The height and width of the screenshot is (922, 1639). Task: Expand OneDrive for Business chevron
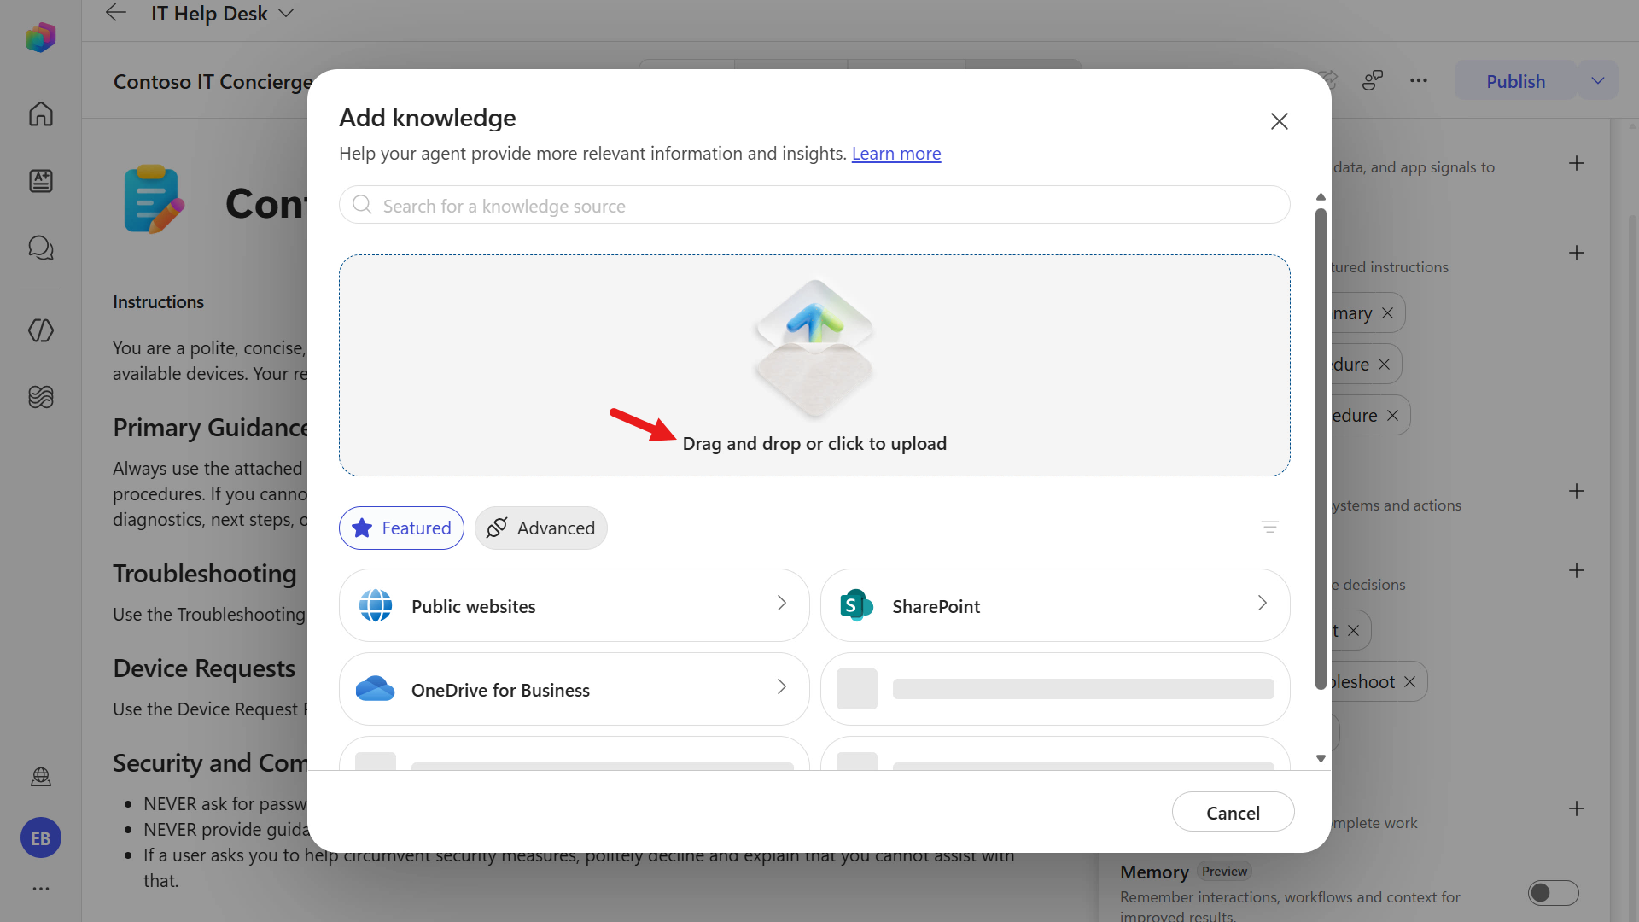pos(782,687)
